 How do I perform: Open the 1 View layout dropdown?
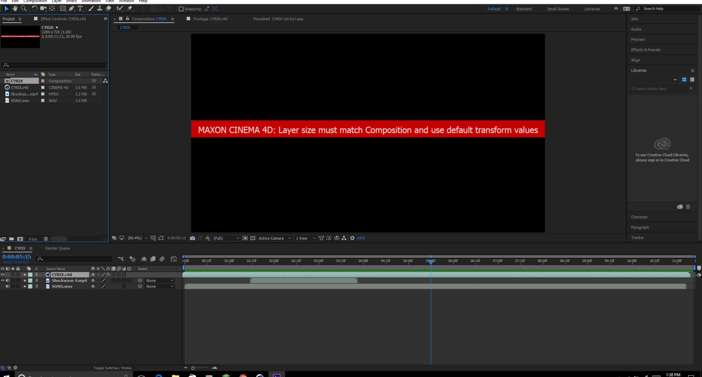click(x=305, y=238)
